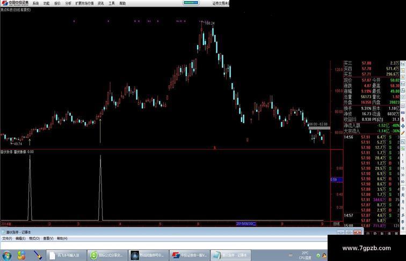The image size is (406, 261).
Task: Click the gray 68.00-62.88 gap bar
Action: click(x=319, y=128)
